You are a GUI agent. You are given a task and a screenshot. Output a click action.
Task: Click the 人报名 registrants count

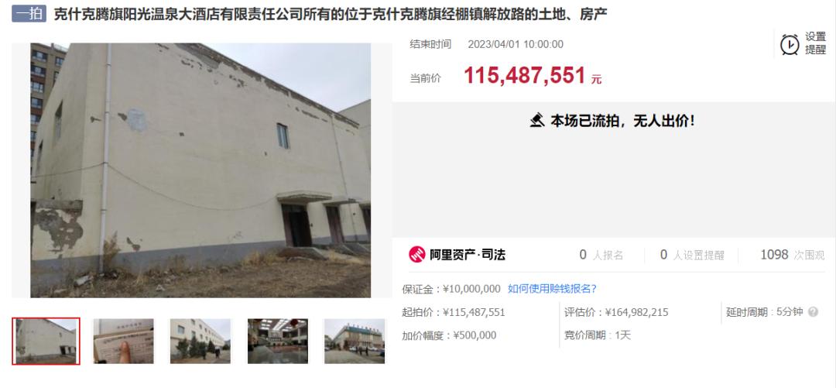(601, 255)
